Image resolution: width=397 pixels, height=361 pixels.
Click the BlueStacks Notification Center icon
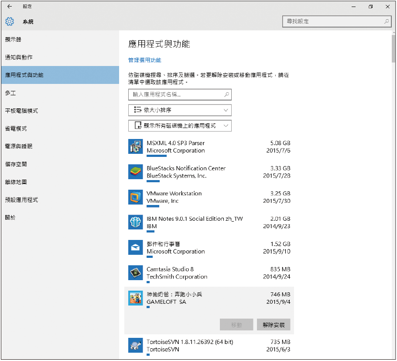[x=135, y=172]
